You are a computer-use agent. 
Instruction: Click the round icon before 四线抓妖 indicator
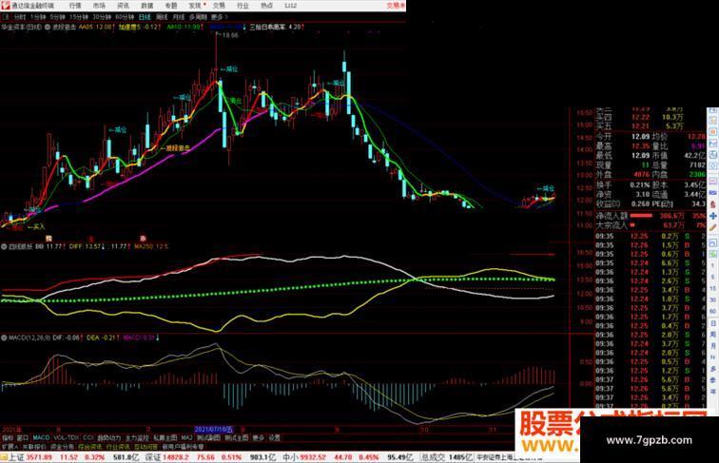click(x=4, y=246)
